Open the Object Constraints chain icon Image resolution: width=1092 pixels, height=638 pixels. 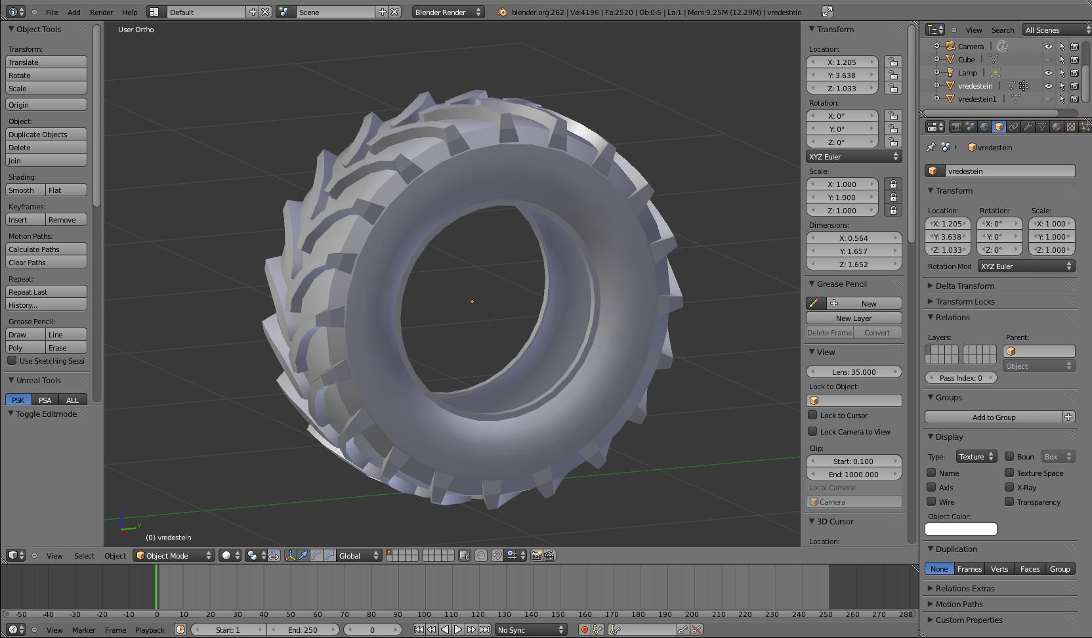tap(1013, 127)
